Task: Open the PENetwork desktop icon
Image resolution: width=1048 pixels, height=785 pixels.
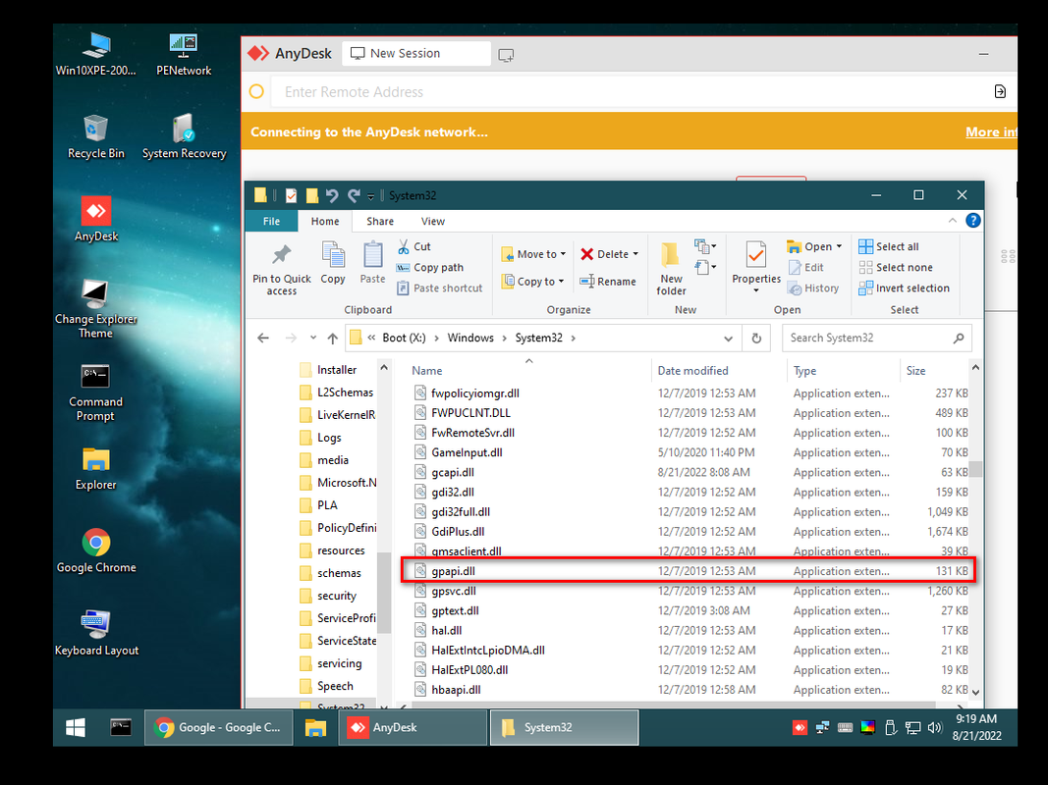Action: pyautogui.click(x=183, y=54)
